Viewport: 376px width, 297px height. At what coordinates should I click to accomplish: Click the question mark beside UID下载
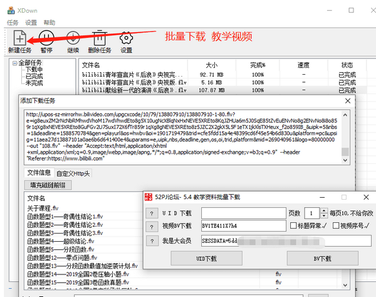(x=151, y=213)
